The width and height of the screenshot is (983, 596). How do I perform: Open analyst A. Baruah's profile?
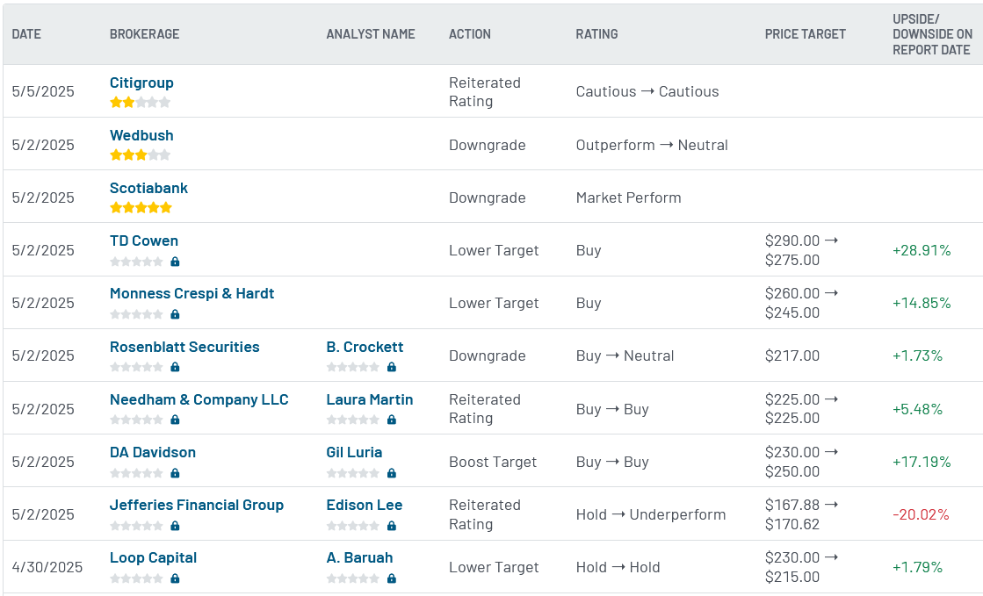pyautogui.click(x=359, y=557)
